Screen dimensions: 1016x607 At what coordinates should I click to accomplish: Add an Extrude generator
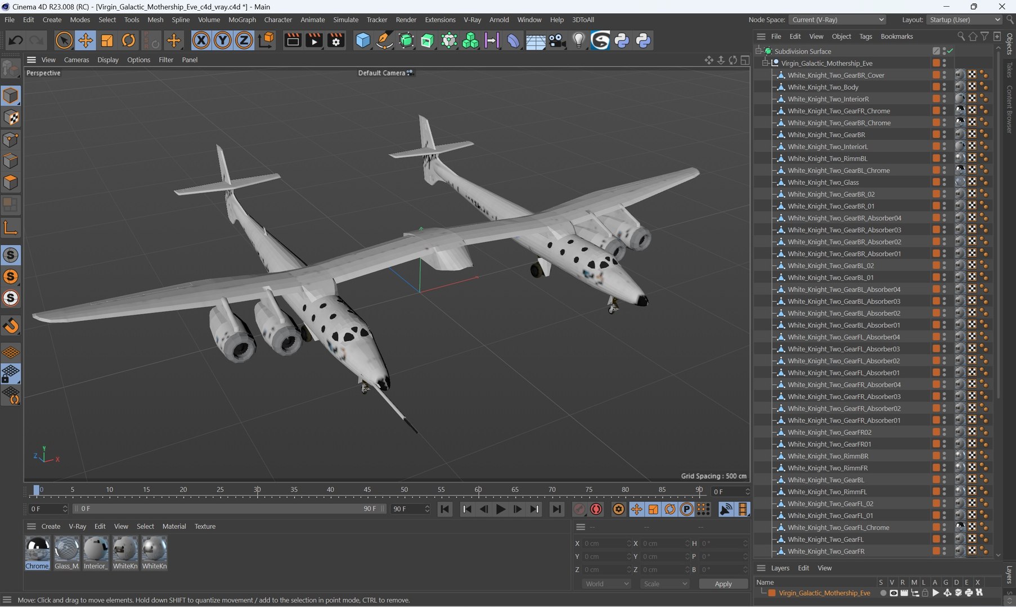(428, 40)
